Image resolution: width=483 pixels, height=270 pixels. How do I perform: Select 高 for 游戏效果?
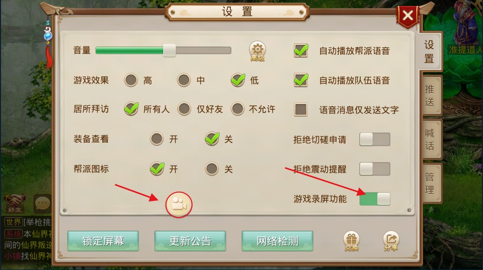click(x=131, y=80)
